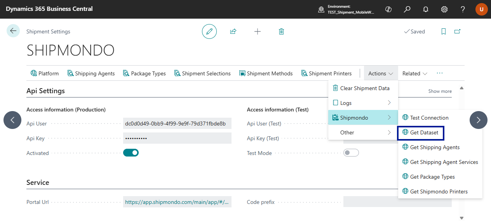491x221 pixels.
Task: Go to the previous record arrow
Action: (12, 120)
